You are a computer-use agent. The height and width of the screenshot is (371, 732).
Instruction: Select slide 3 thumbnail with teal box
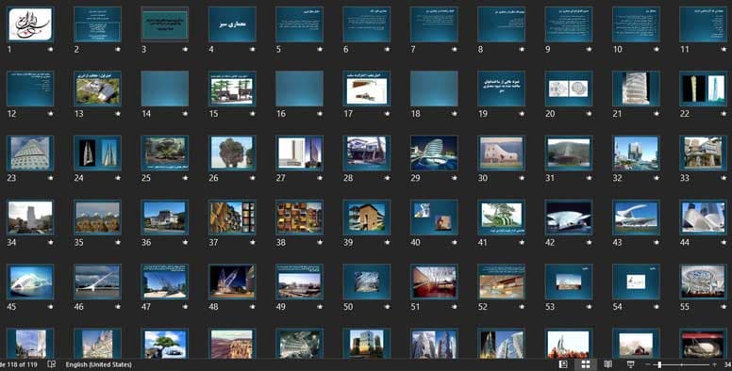[x=165, y=24]
